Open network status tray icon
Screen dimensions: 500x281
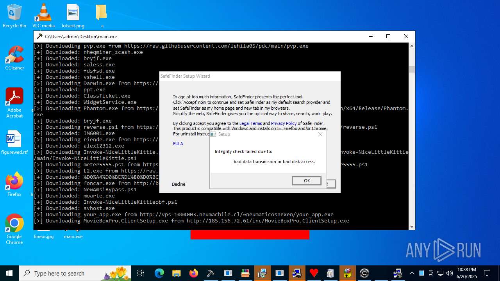pos(440,273)
